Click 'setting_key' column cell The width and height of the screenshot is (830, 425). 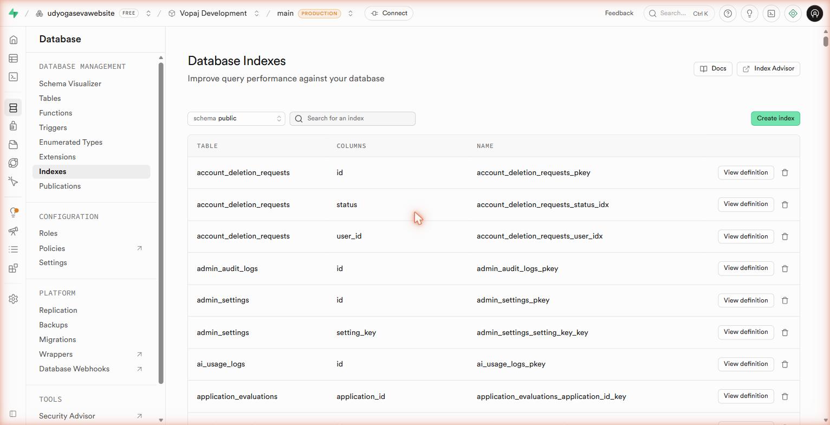click(x=356, y=332)
